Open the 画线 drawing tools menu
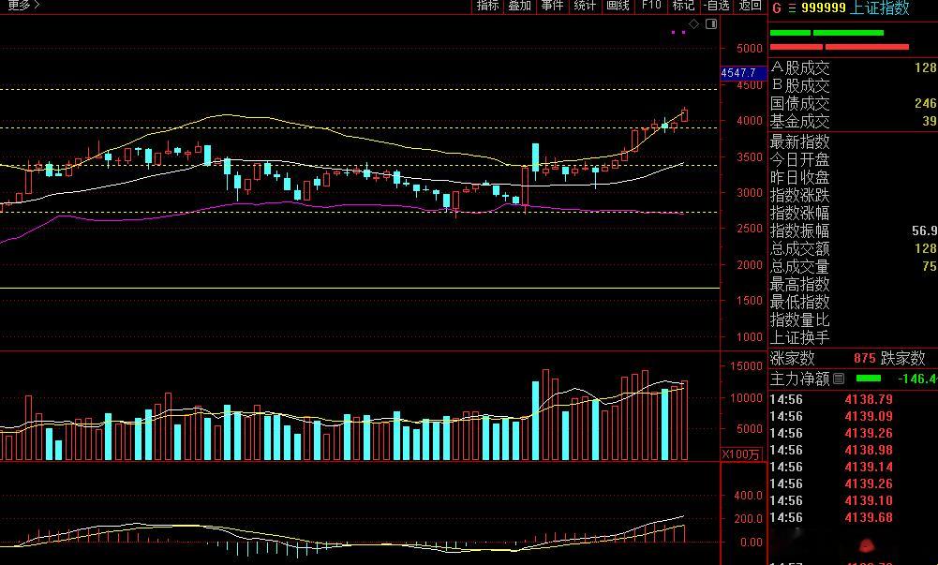938x565 pixels. 618,6
